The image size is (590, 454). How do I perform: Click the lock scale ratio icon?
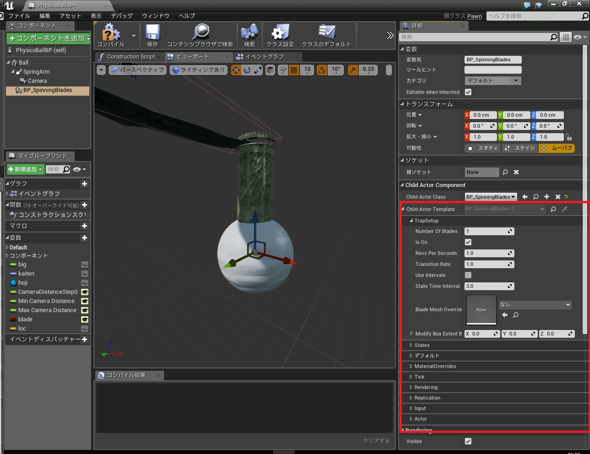coord(568,137)
